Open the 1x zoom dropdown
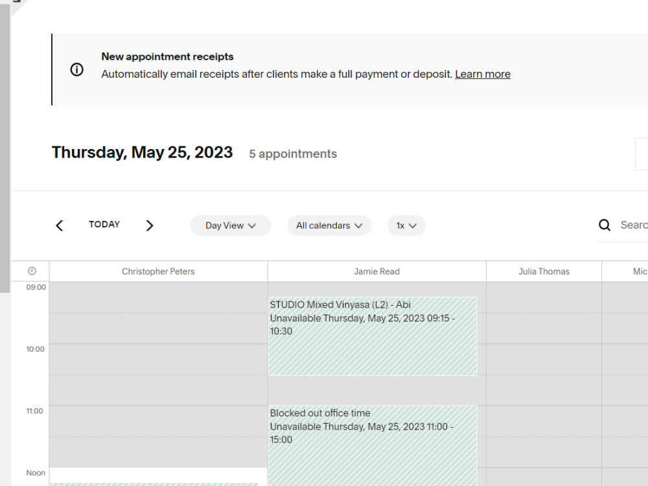 pyautogui.click(x=406, y=226)
